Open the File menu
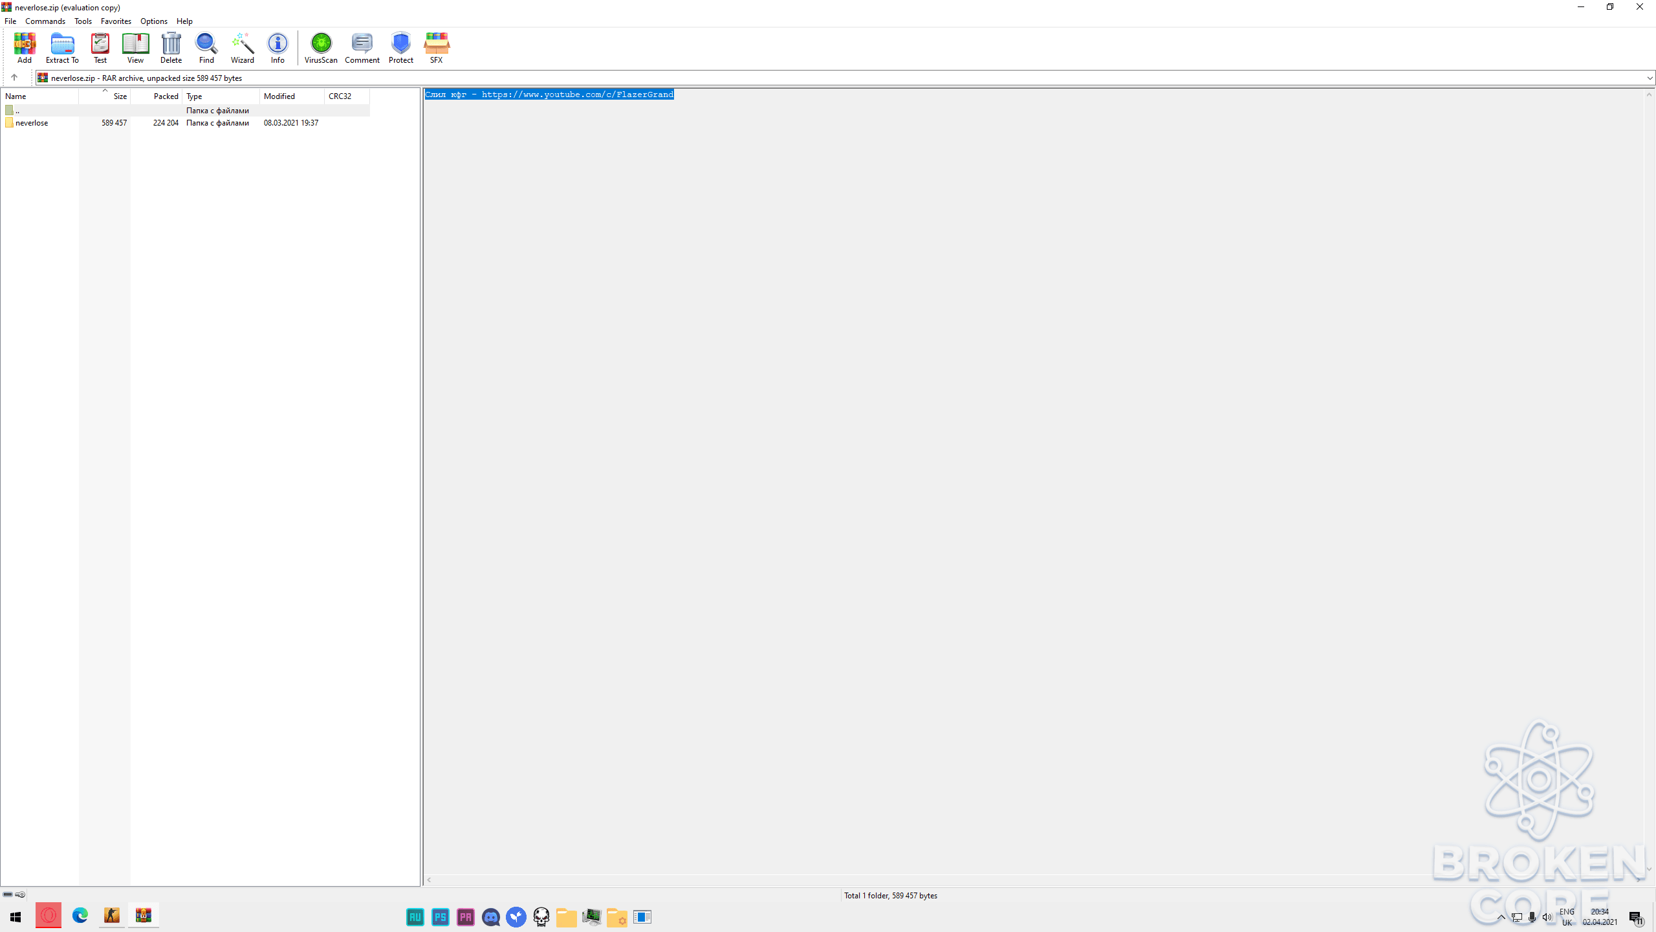This screenshot has height=932, width=1656. coord(10,21)
